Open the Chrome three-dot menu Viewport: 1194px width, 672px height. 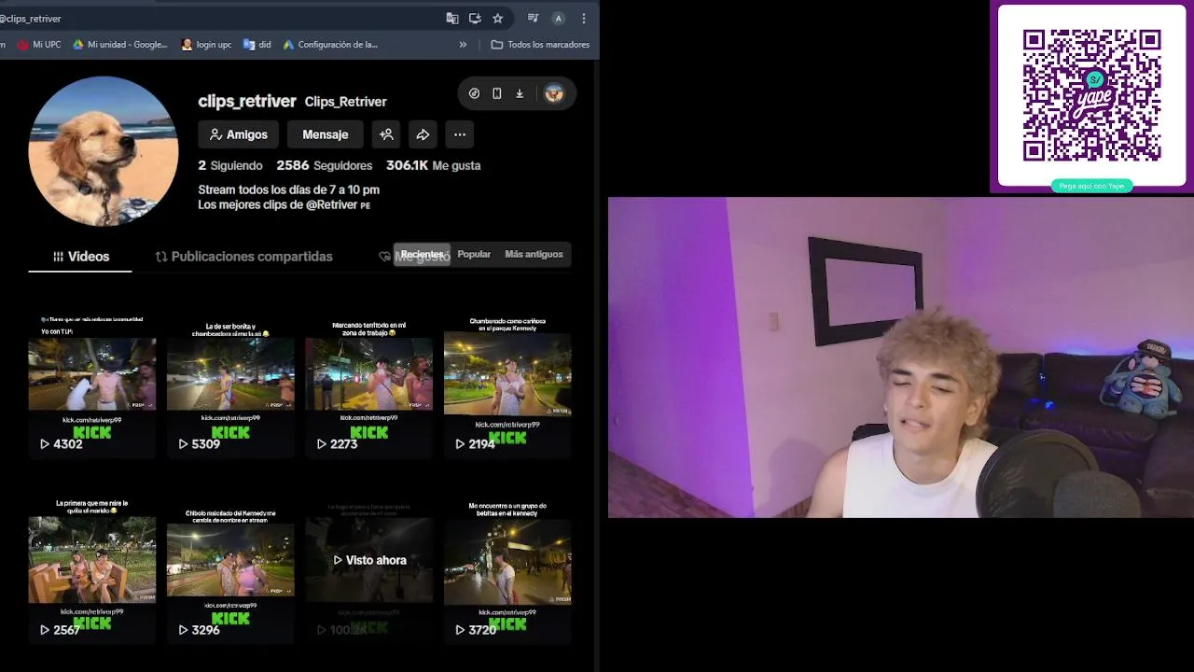pos(584,18)
